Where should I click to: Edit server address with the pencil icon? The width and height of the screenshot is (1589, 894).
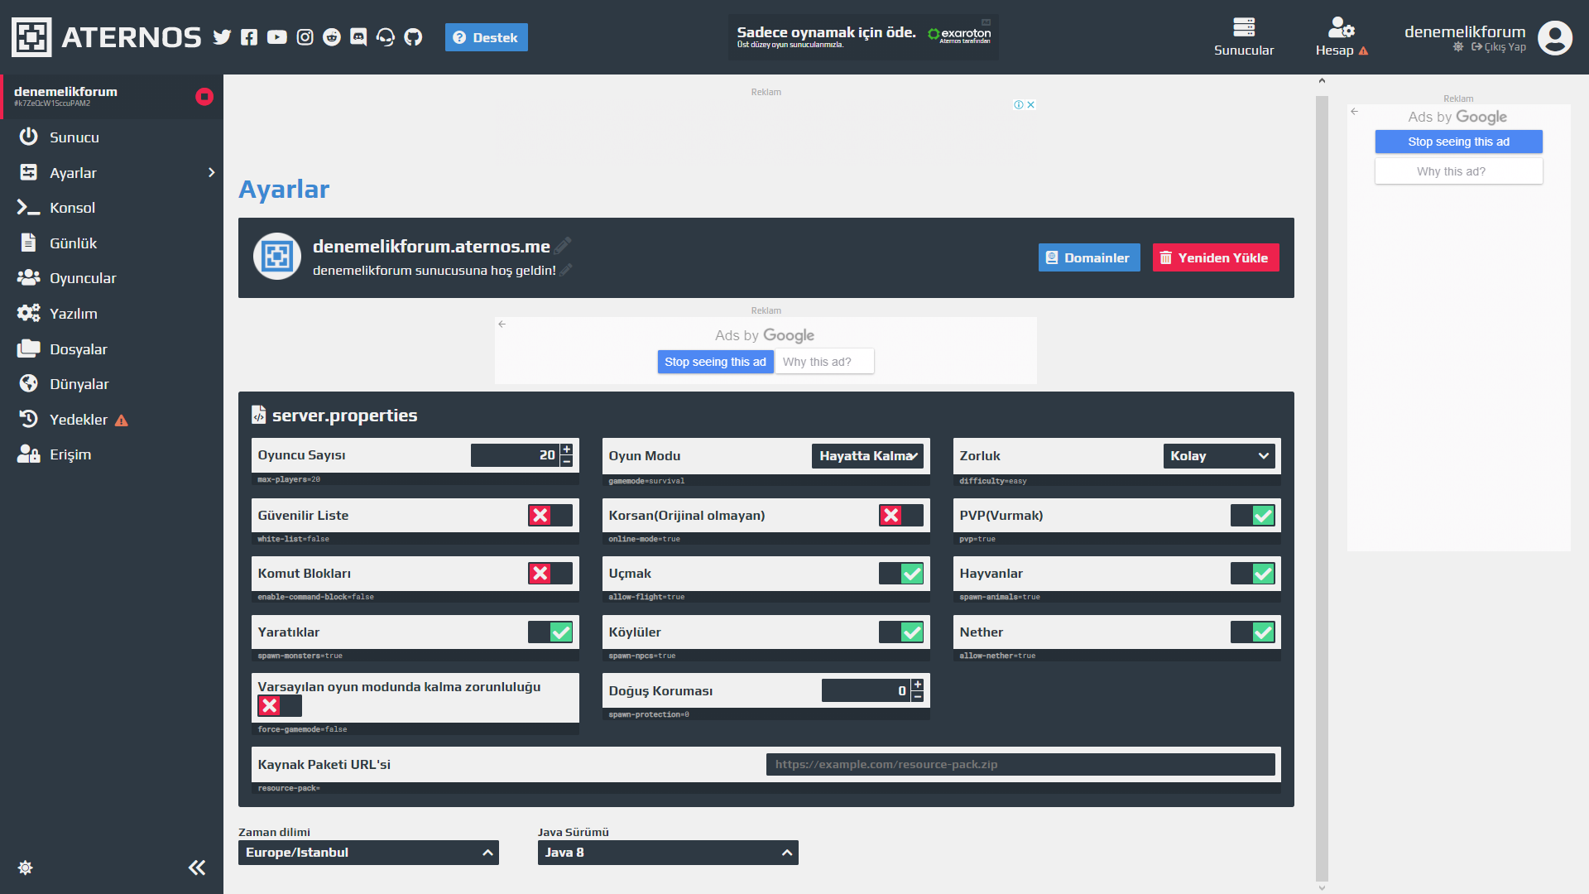point(563,246)
